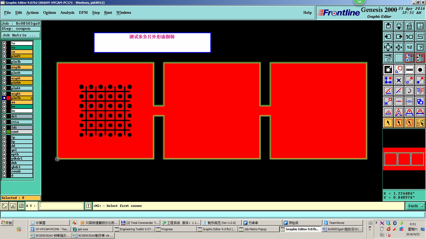Open the File menu
The image size is (426, 239).
click(7, 12)
